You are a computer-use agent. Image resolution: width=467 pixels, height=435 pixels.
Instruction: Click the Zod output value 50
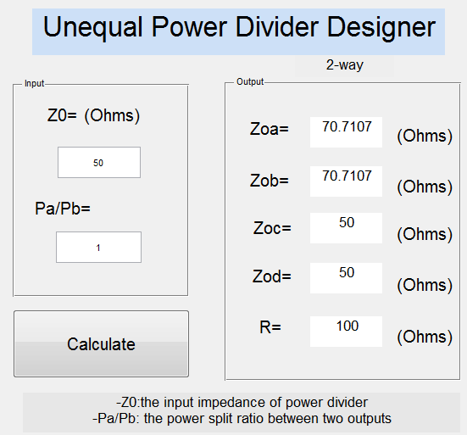click(346, 278)
